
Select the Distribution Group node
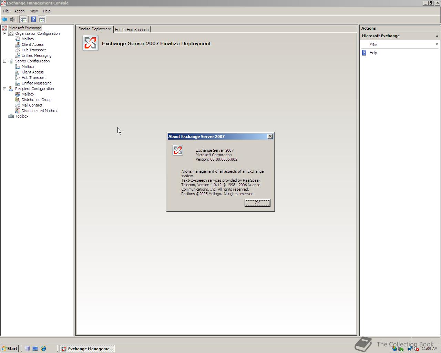point(37,100)
